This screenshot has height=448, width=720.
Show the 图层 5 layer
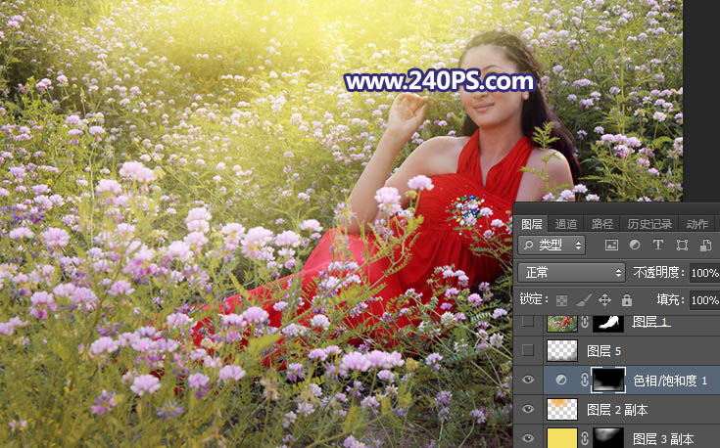tap(528, 350)
